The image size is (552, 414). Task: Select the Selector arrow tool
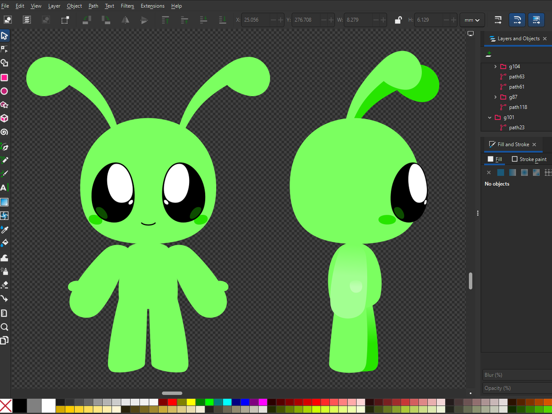5,36
